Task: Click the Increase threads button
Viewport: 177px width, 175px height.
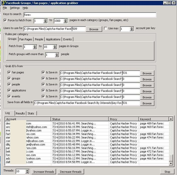Action: point(44,172)
